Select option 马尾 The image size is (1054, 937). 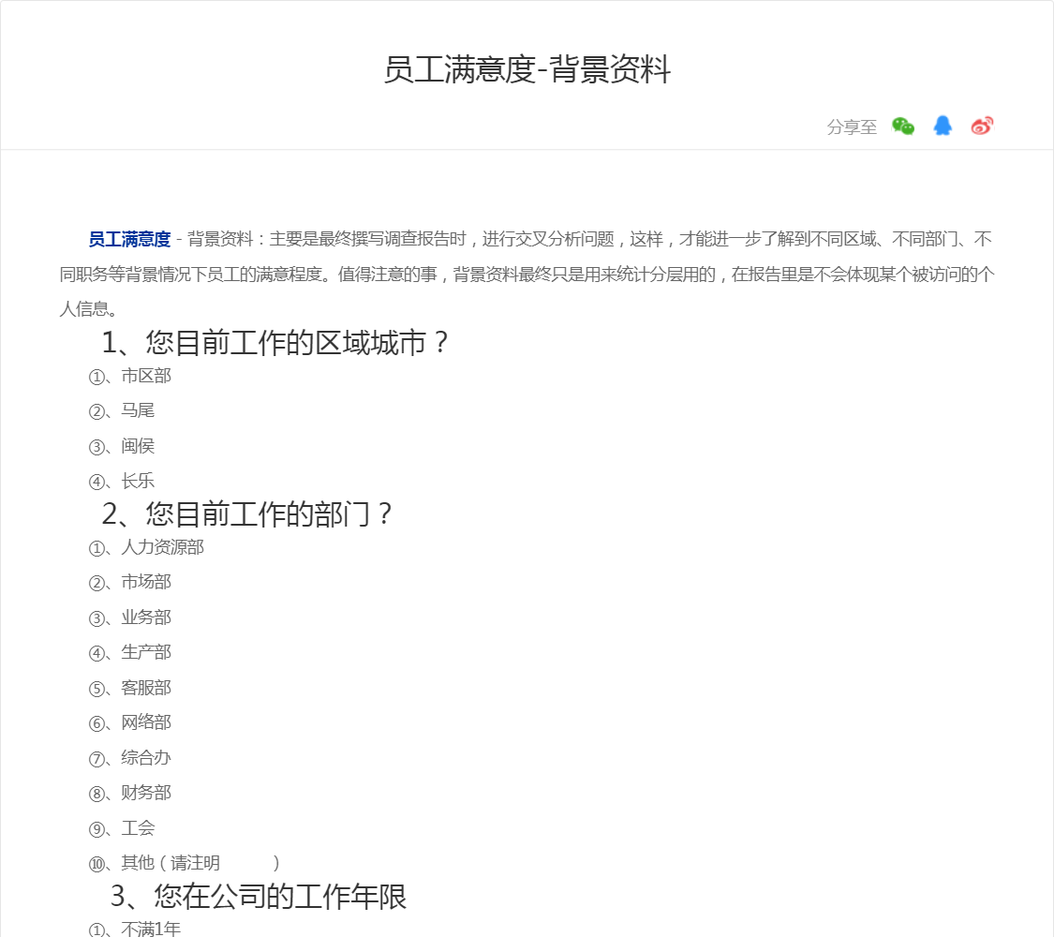pyautogui.click(x=122, y=410)
